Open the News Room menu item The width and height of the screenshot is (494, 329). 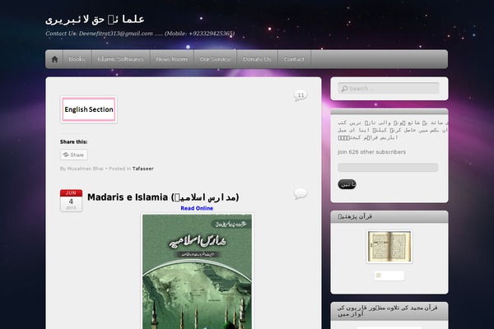[172, 59]
